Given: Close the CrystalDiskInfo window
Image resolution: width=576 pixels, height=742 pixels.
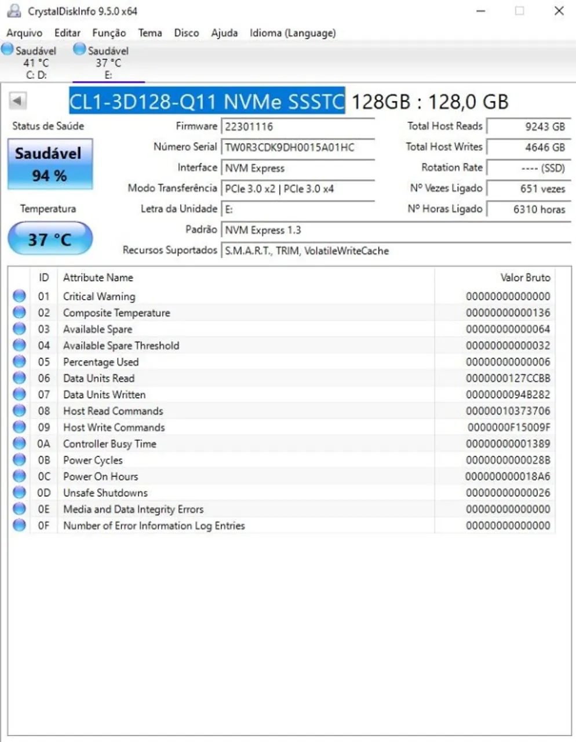Looking at the screenshot, I should (559, 11).
